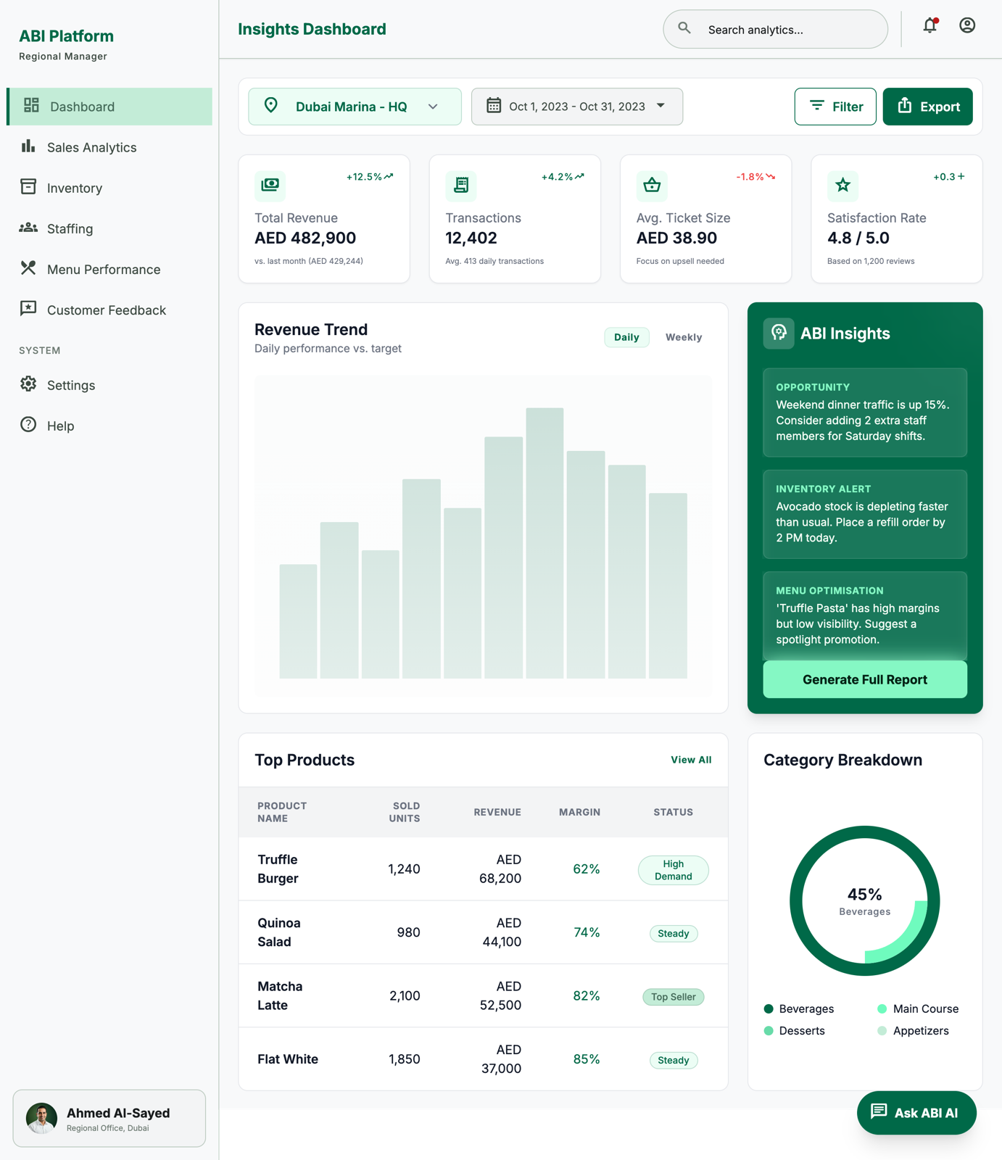Click the ABI Insights brain icon
Screen dimensions: 1002x1160
click(779, 333)
